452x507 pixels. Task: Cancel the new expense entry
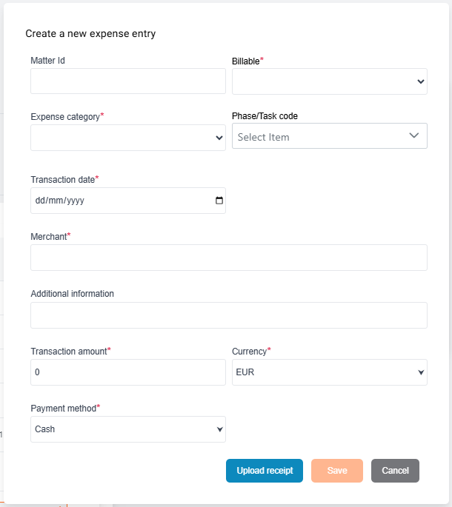395,471
